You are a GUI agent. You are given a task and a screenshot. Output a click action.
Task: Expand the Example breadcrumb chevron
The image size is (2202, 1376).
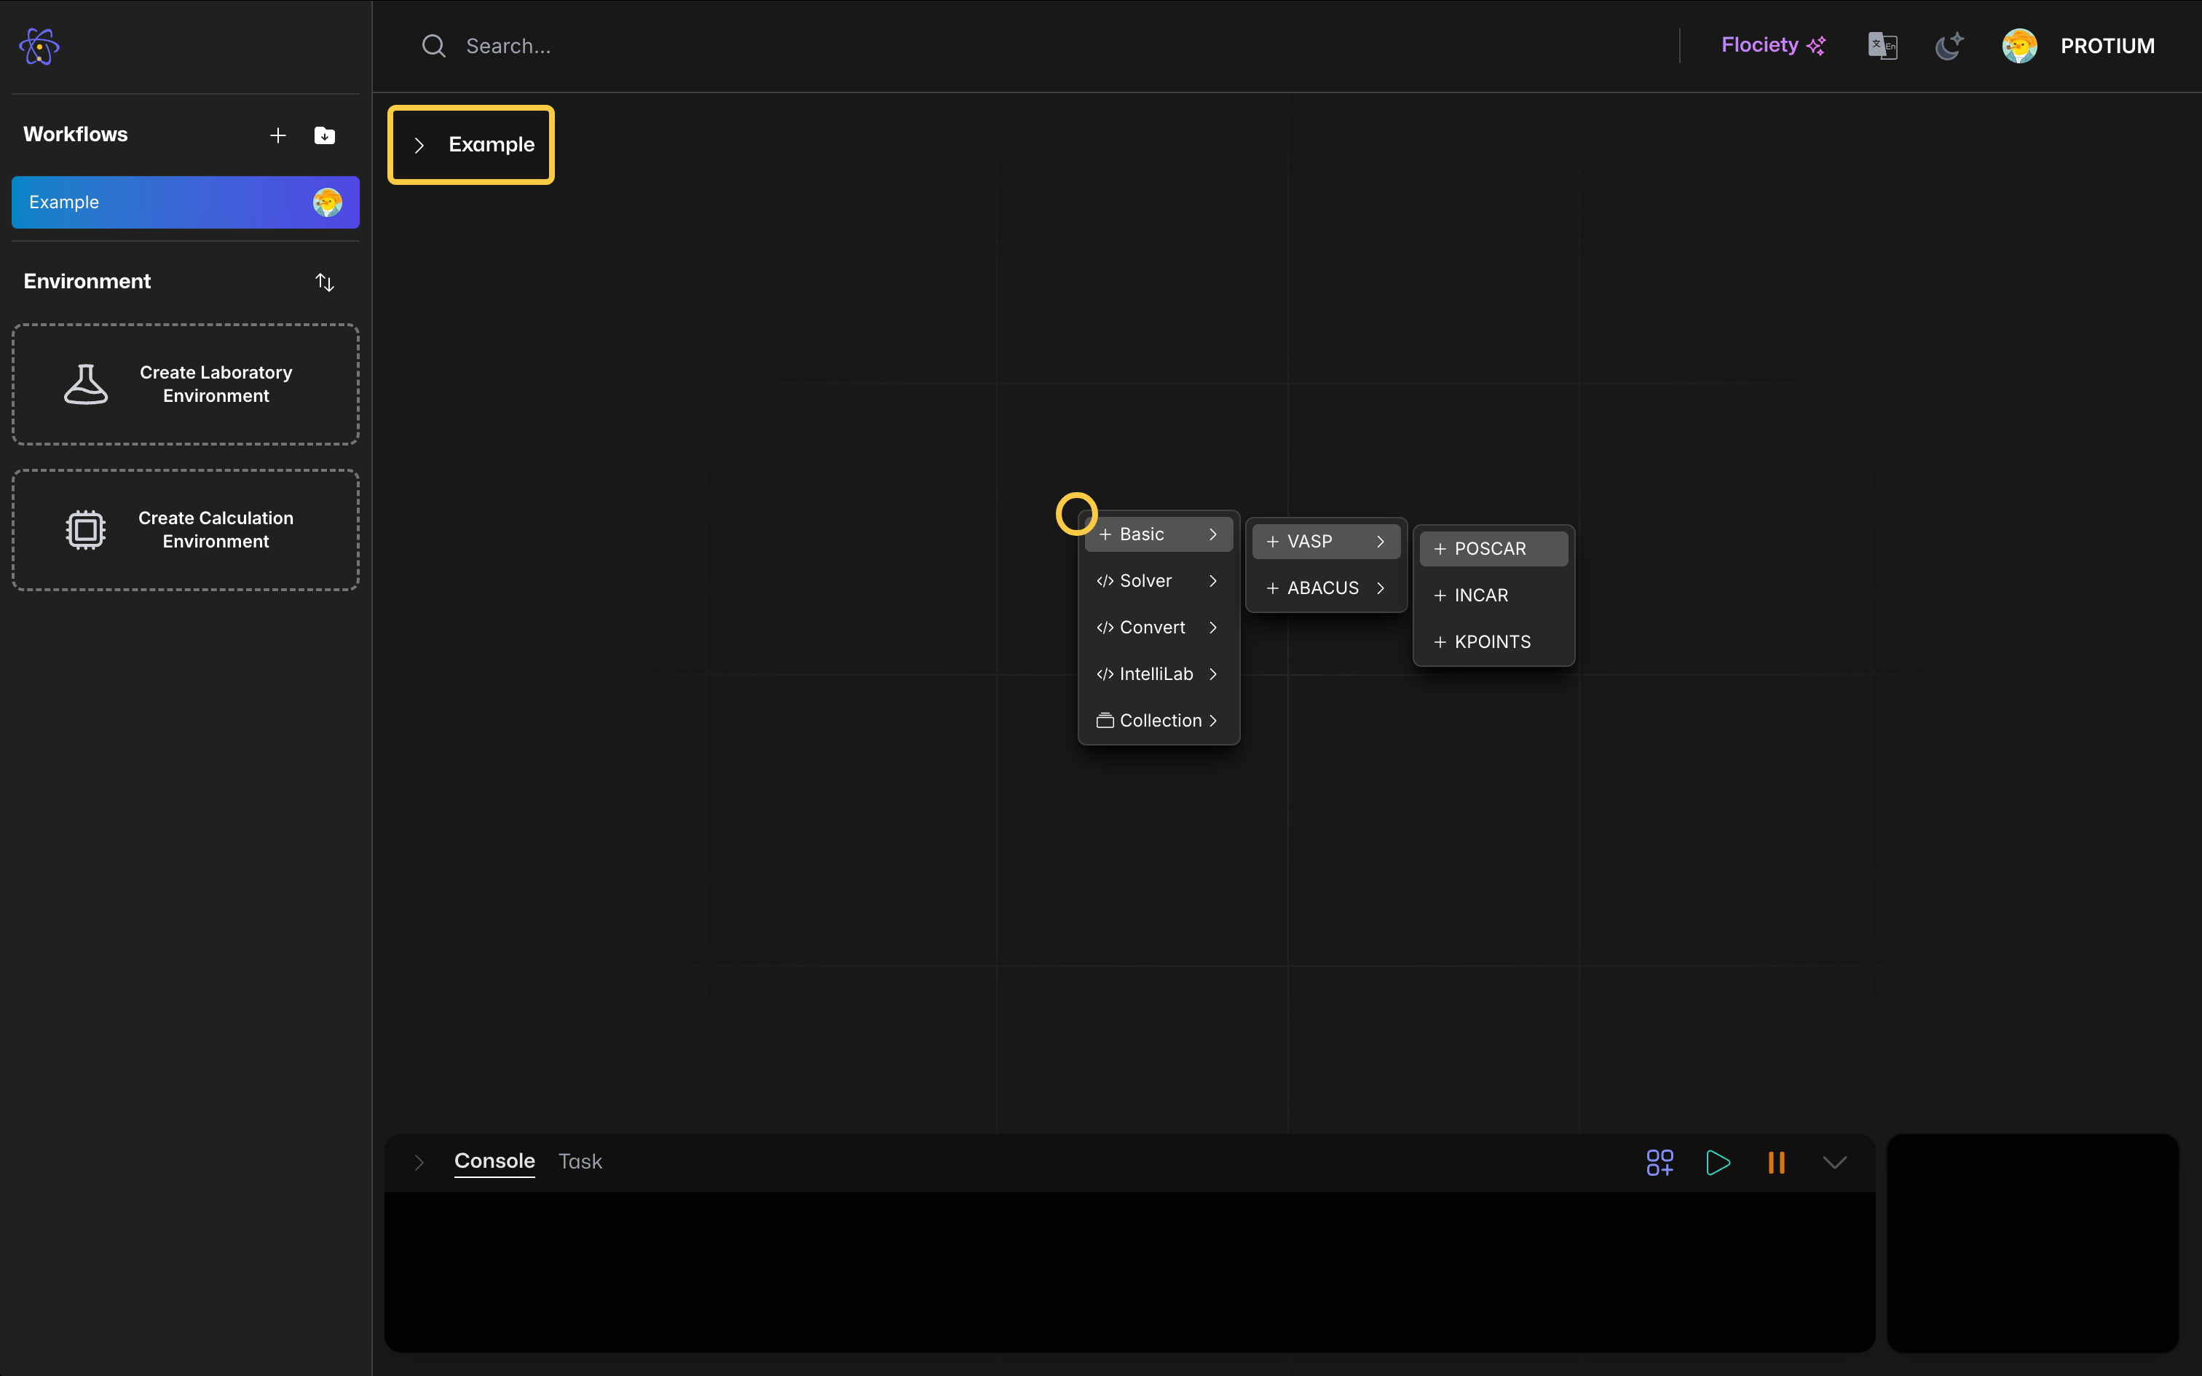(x=419, y=146)
